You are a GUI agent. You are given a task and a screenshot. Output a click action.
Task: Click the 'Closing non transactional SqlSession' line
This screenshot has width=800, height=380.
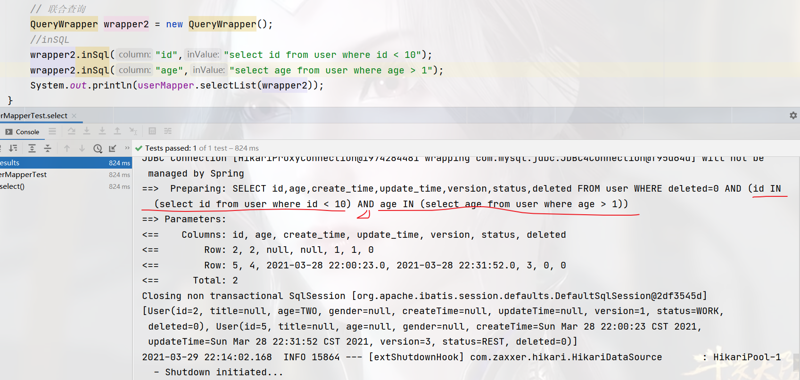coord(425,296)
